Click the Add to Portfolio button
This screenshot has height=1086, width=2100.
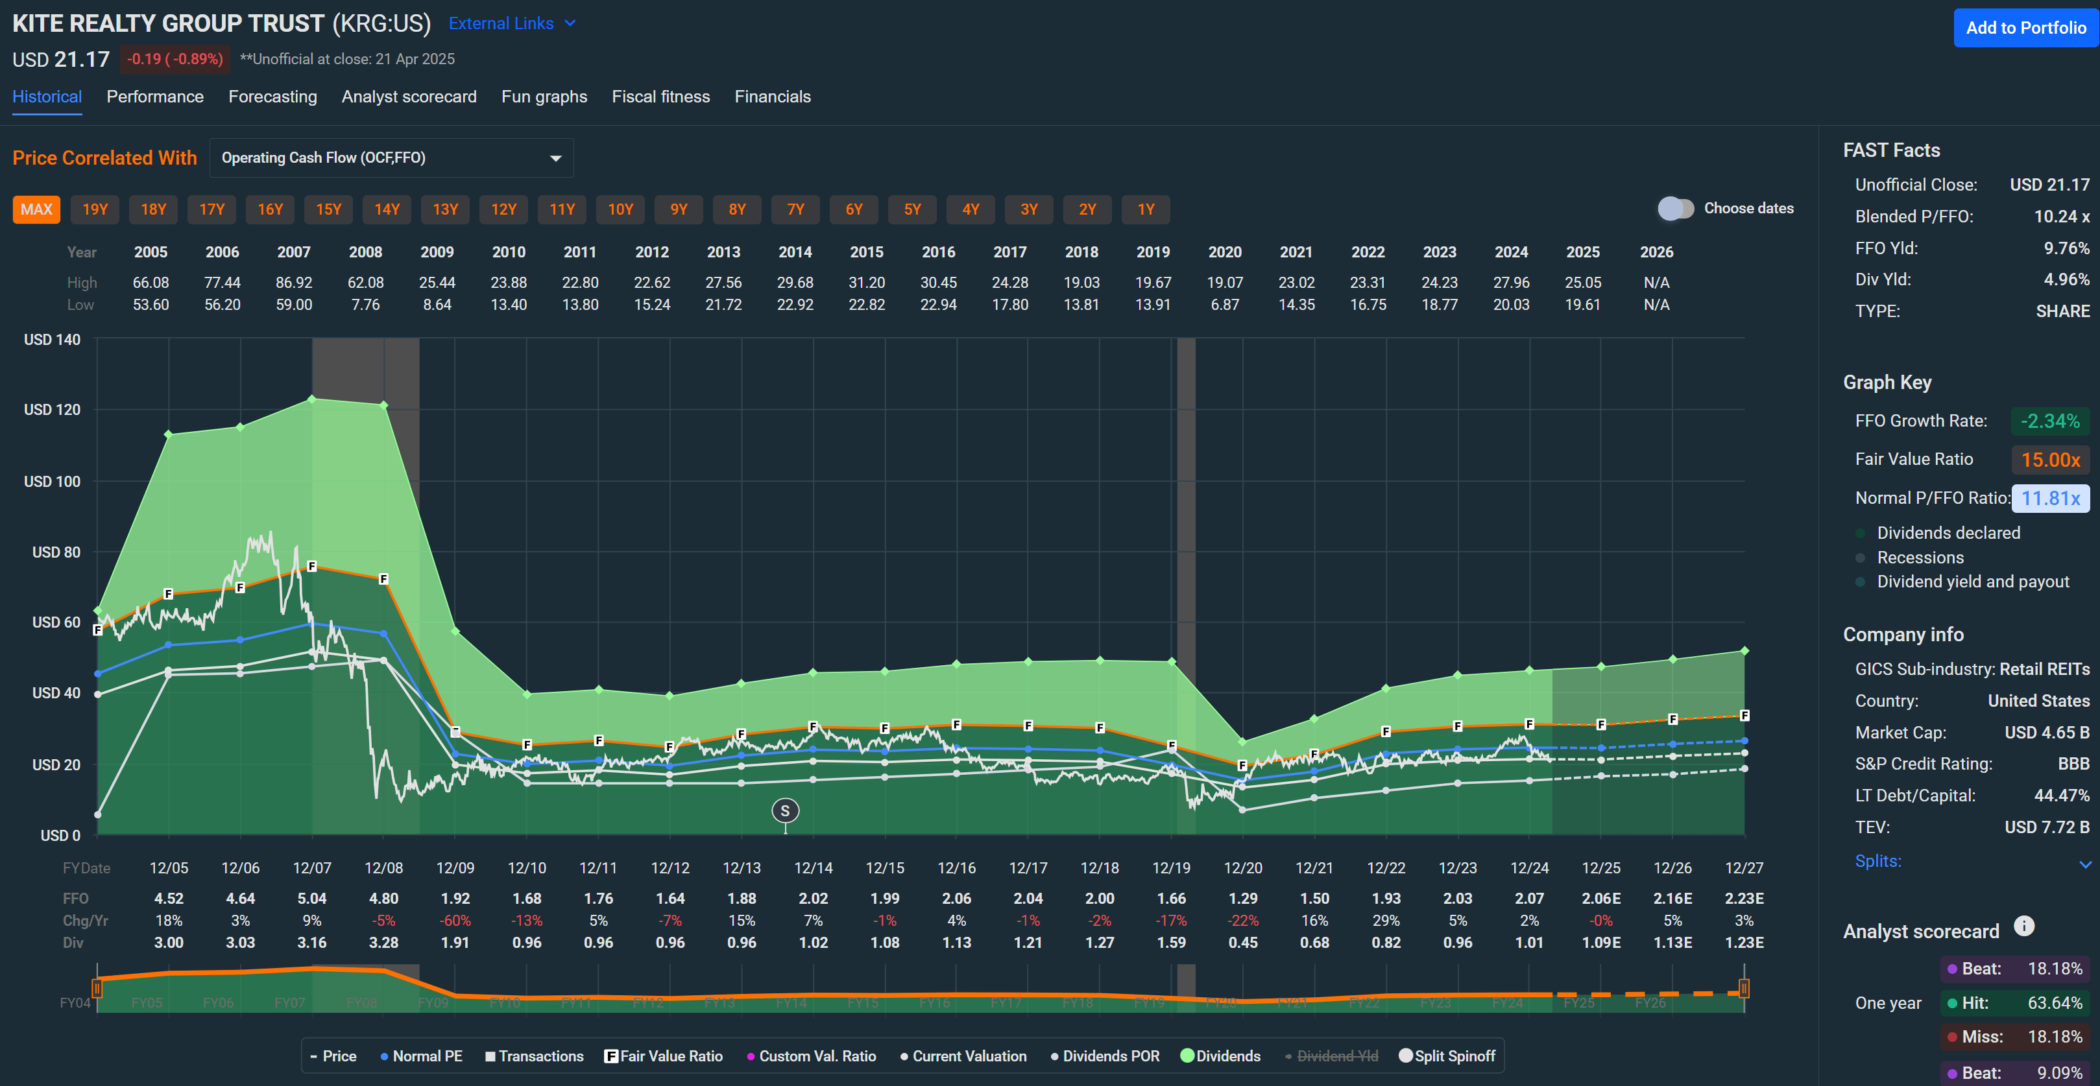click(x=2025, y=27)
